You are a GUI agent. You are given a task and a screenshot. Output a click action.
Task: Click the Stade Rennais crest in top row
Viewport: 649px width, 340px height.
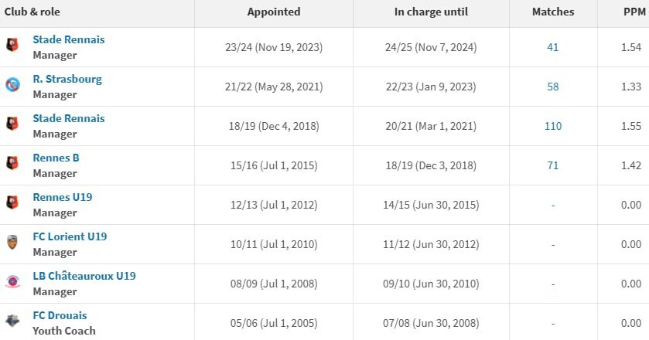click(12, 45)
